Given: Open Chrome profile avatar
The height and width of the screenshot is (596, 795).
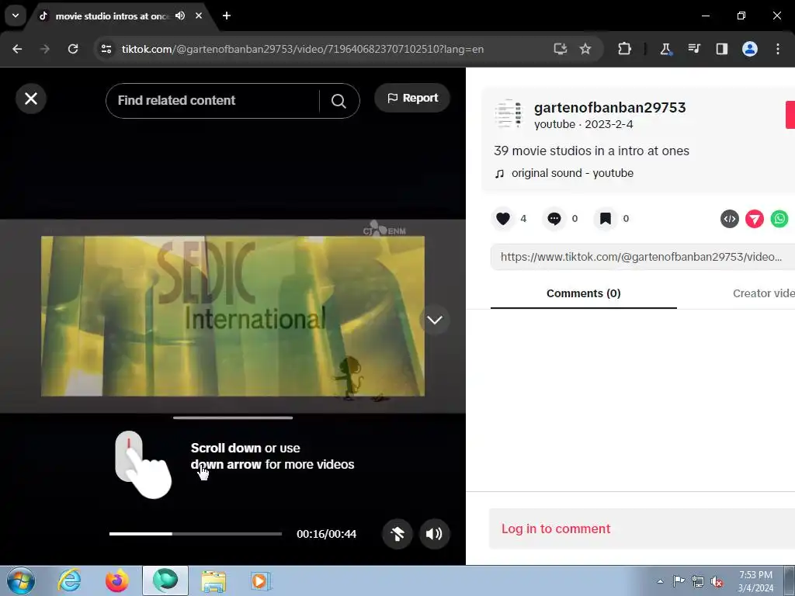Looking at the screenshot, I should [x=750, y=49].
